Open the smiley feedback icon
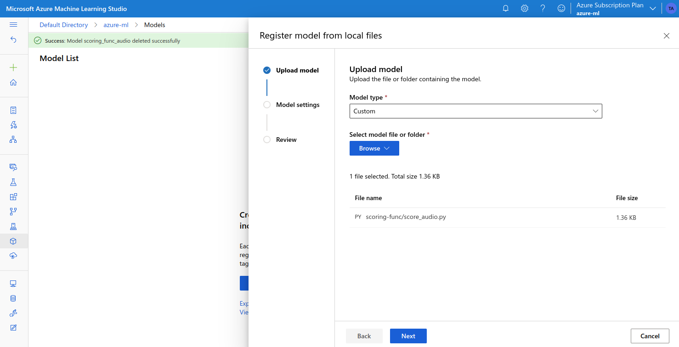 561,8
